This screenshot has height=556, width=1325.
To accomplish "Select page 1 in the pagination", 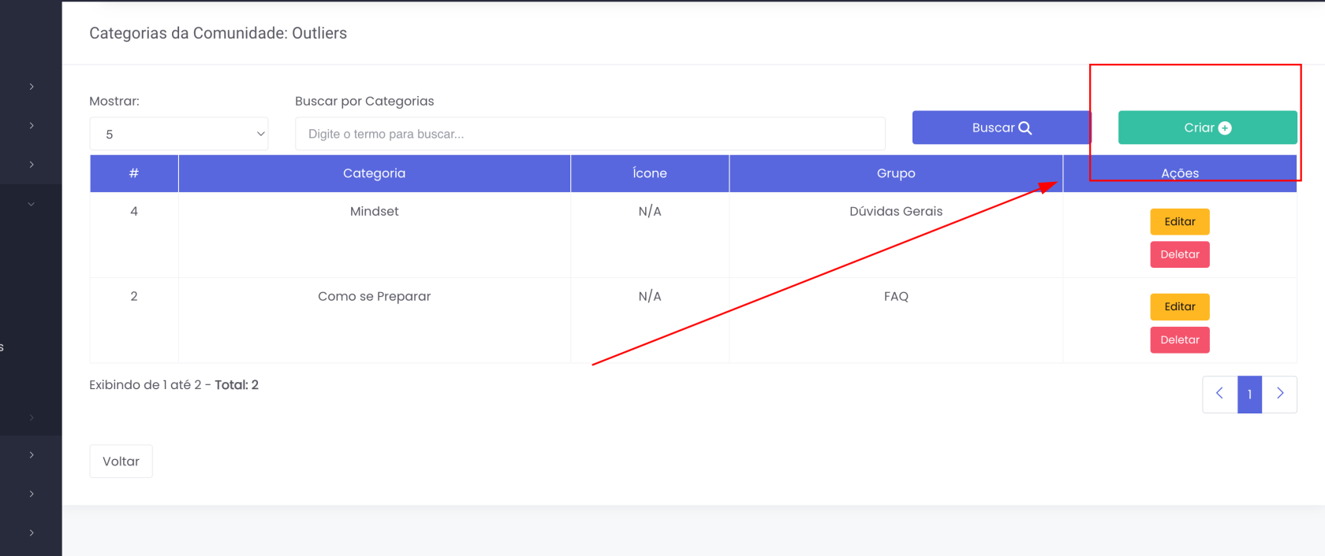I will click(x=1249, y=394).
